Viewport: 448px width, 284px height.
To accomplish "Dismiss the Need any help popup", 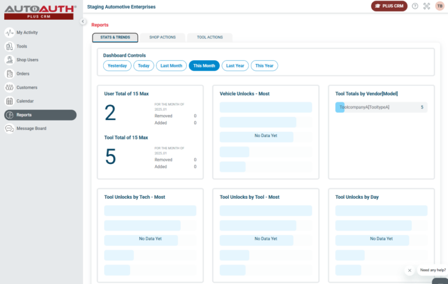I will click(409, 270).
